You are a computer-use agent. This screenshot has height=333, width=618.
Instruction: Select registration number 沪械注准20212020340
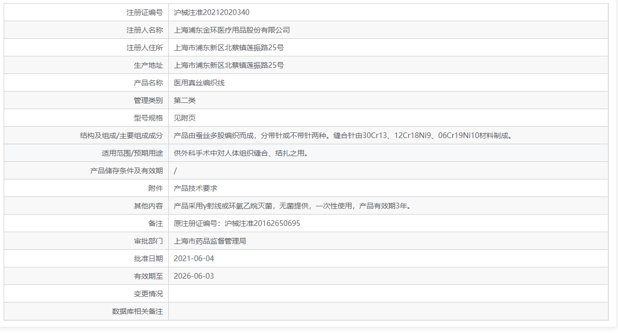[x=212, y=12]
